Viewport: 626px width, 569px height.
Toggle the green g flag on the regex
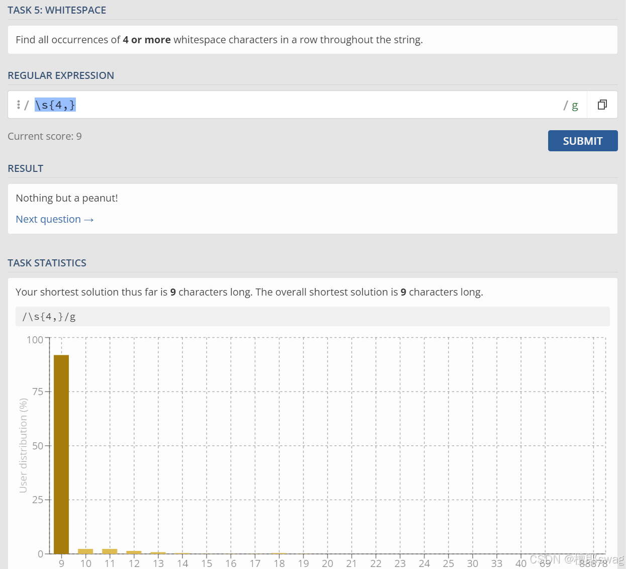pos(574,106)
